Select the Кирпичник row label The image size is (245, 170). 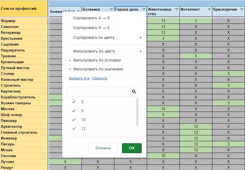pyautogui.click(x=24, y=91)
